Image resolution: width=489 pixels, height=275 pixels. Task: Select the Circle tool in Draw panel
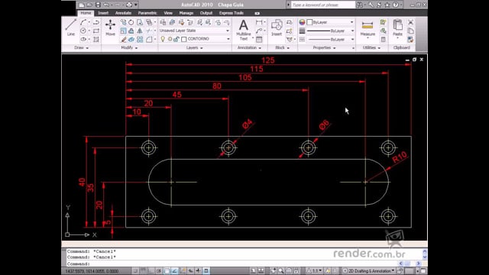pyautogui.click(x=83, y=31)
